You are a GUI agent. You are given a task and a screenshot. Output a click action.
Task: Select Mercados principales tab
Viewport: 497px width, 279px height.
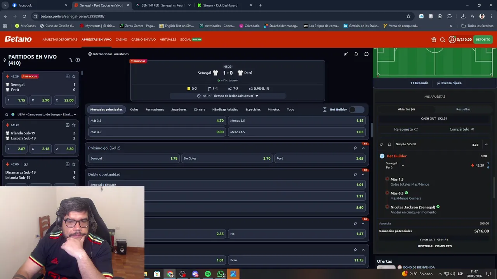click(106, 110)
